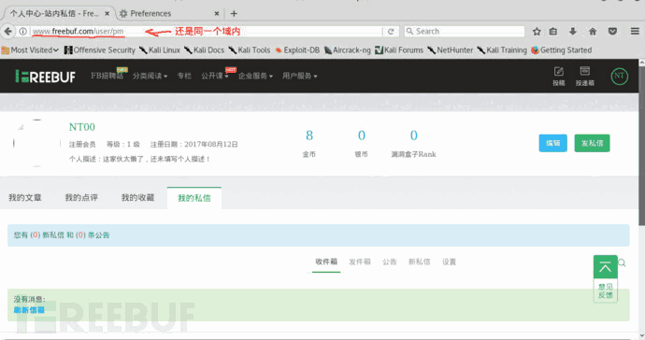Screen dimensions: 645x340
Task: Select the 我的私信 tab
Action: point(194,198)
